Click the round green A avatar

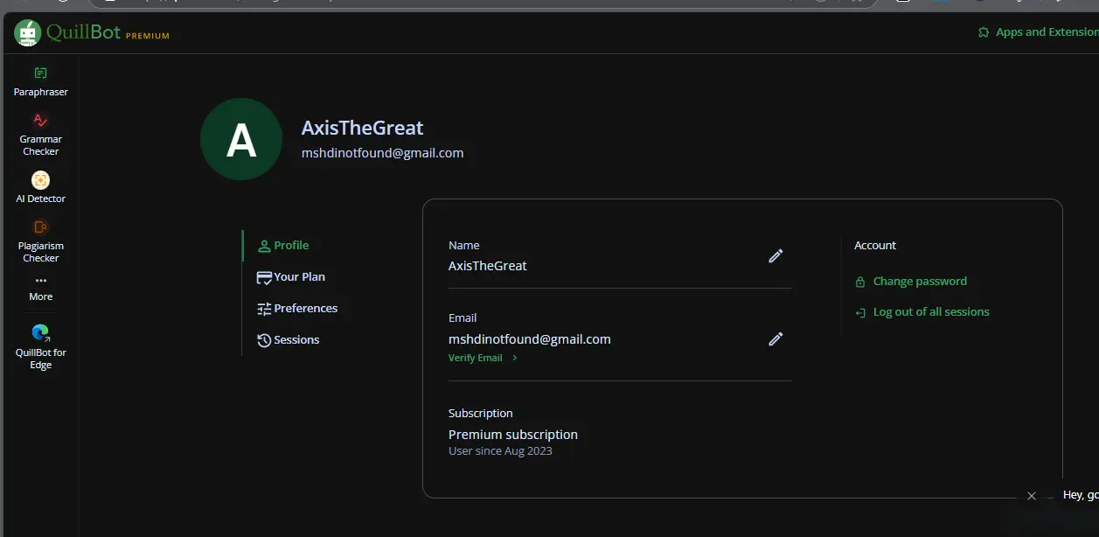(x=241, y=139)
